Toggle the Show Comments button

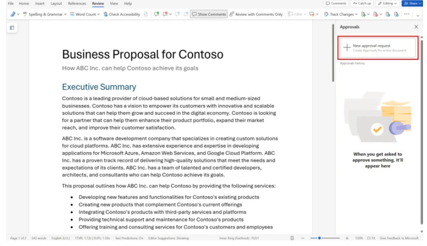point(209,14)
